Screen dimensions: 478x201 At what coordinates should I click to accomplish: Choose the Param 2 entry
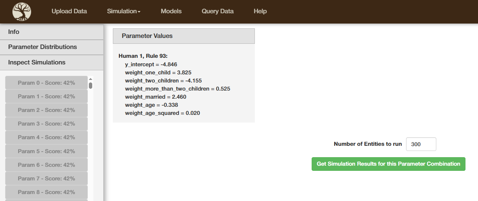pos(46,110)
